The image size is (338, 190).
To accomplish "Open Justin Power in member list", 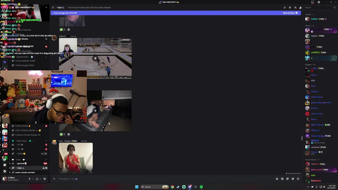I will coord(321,114).
